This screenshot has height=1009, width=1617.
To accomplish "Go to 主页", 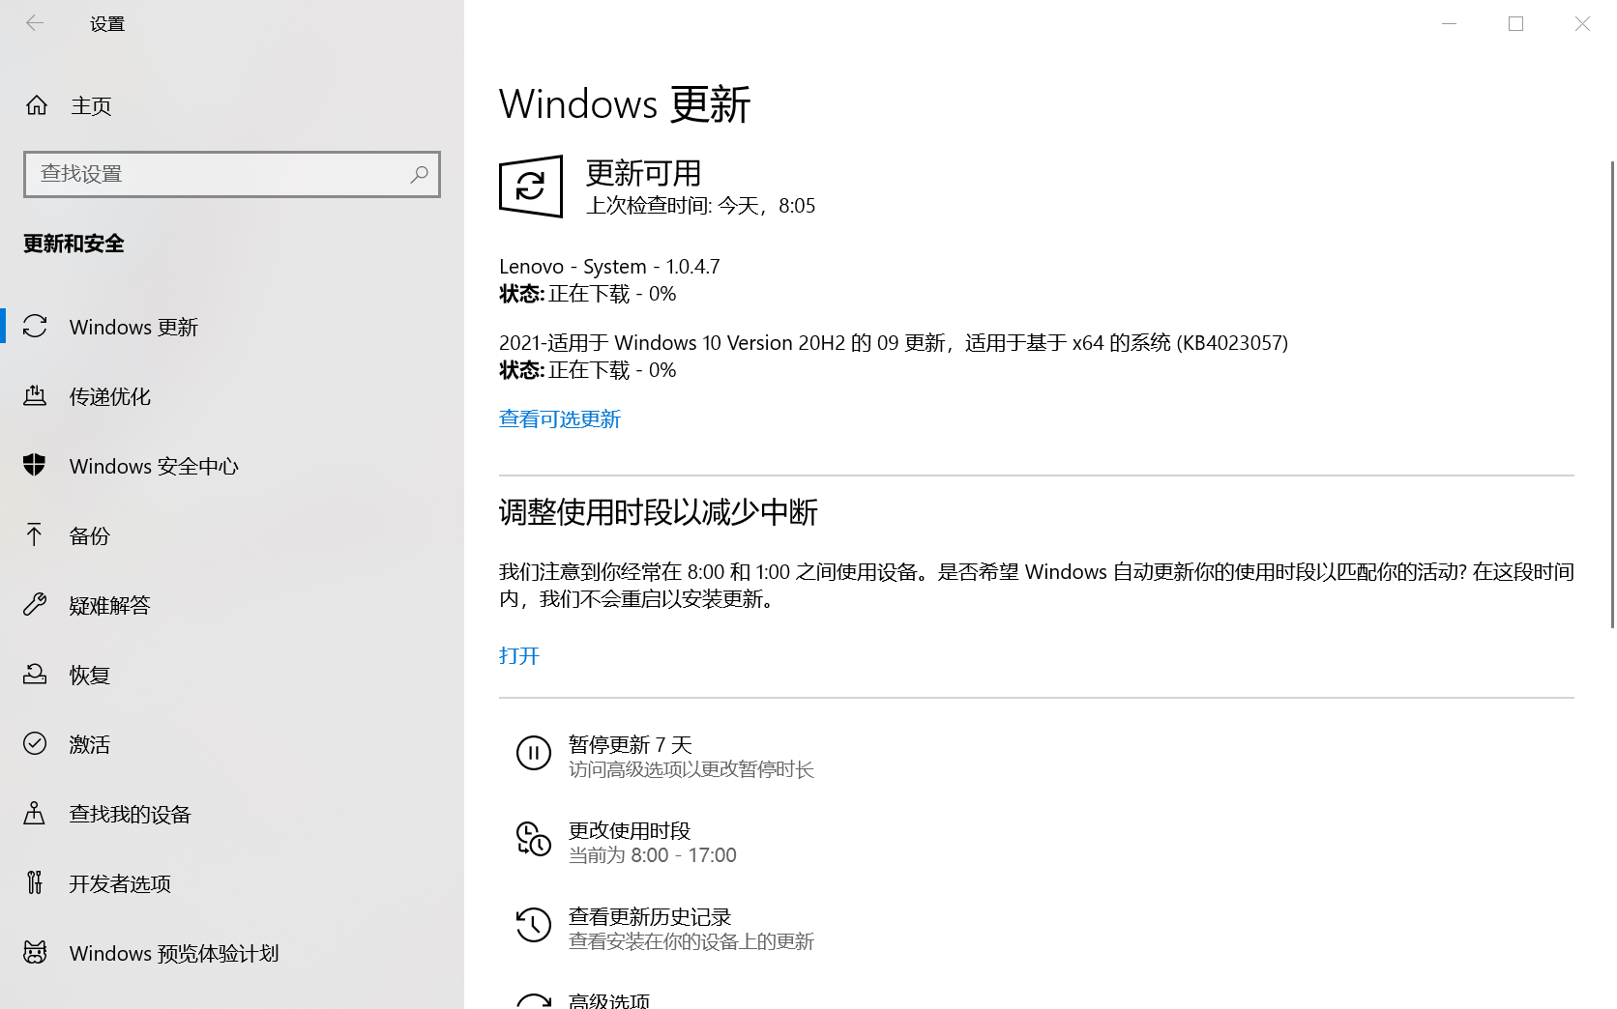I will [232, 105].
